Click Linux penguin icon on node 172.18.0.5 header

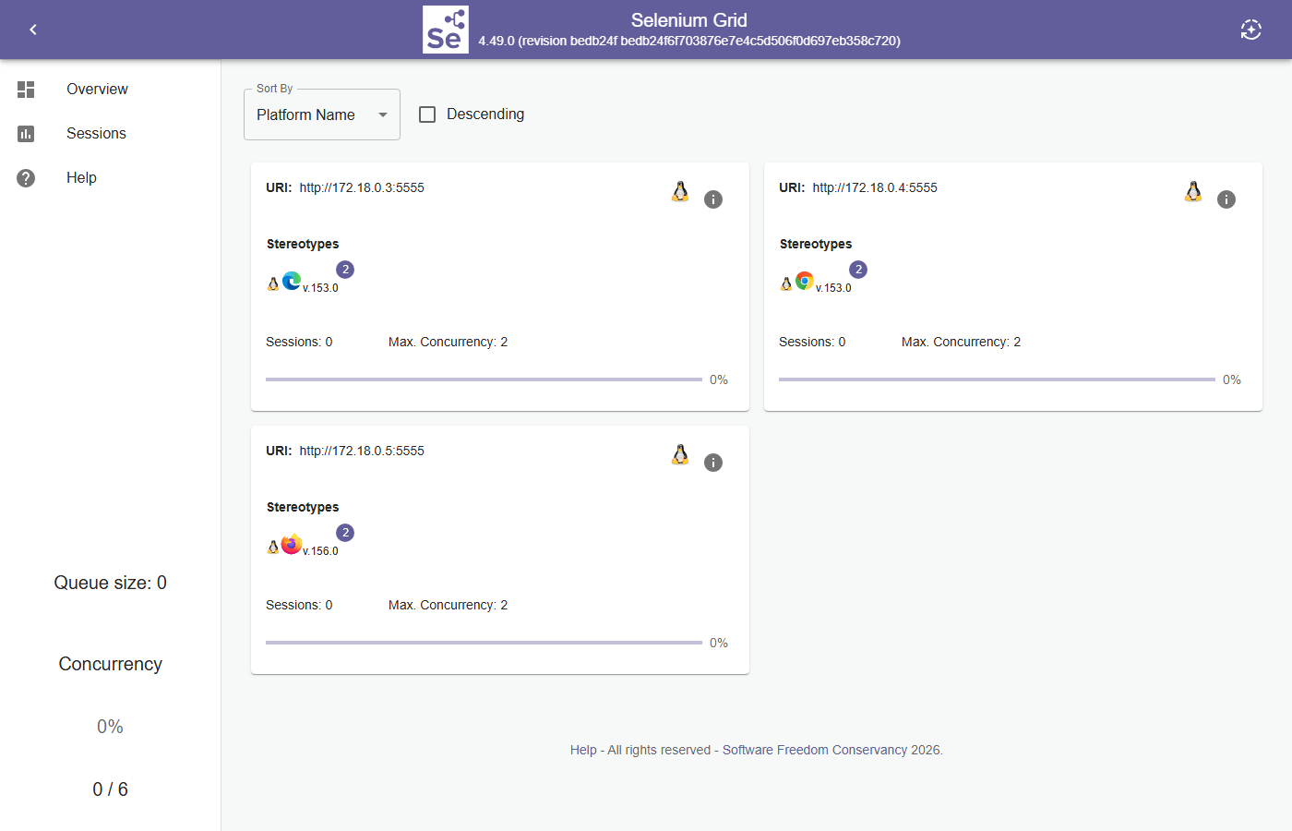(680, 454)
